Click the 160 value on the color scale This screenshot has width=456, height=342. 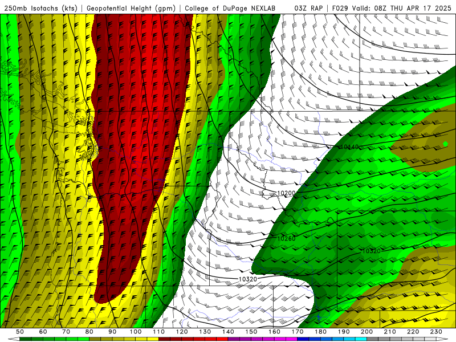click(274, 332)
